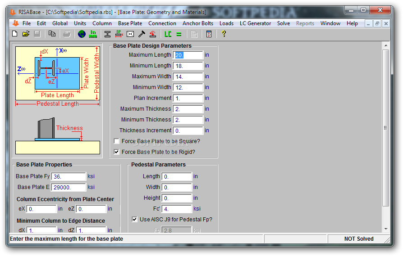Click the Maximum Length input field
This screenshot has height=256, width=403.
[x=188, y=55]
